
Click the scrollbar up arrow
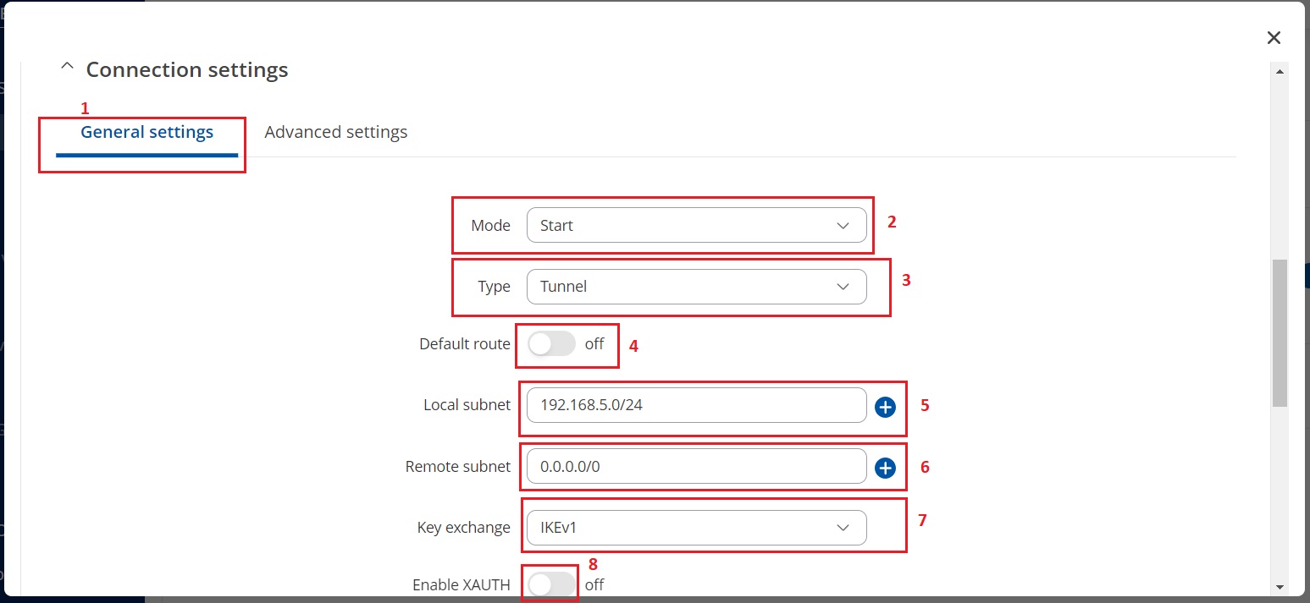coord(1280,72)
